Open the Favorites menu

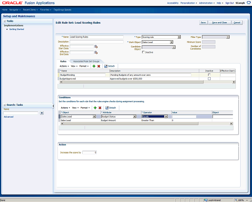click(x=46, y=9)
